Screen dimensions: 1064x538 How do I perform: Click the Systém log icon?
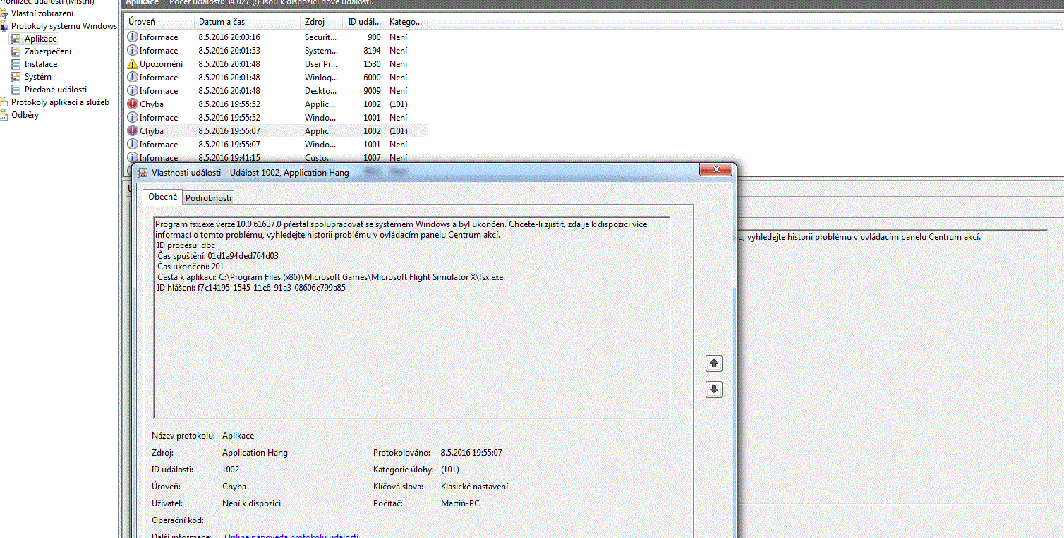tap(16, 77)
